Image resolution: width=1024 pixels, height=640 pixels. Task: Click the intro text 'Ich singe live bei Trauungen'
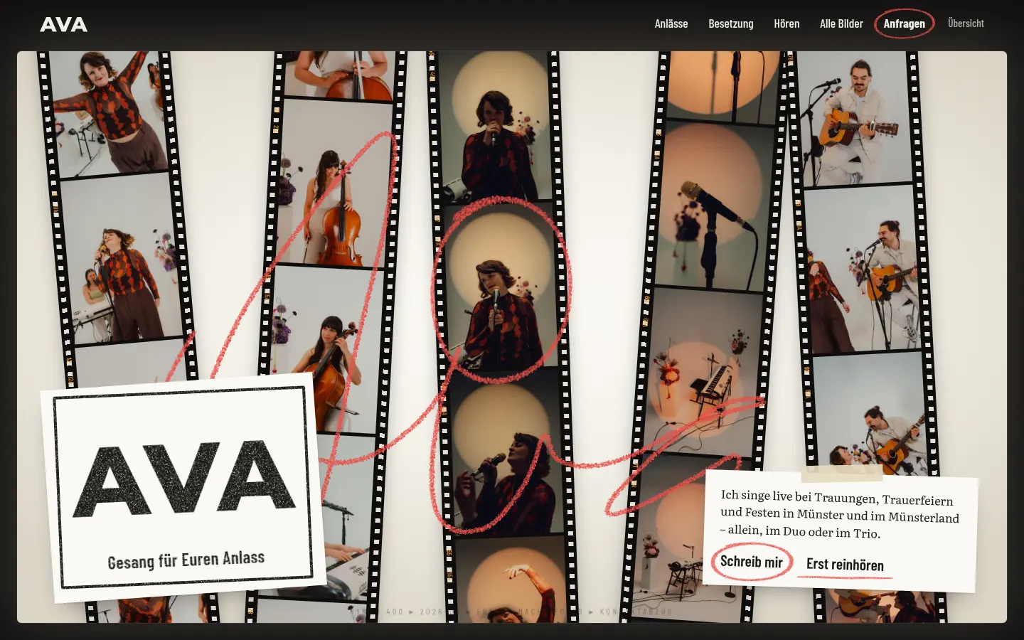tap(839, 515)
